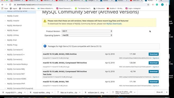
Task: Go to MySQL Proxy in sidebar
Action: tap(12, 45)
